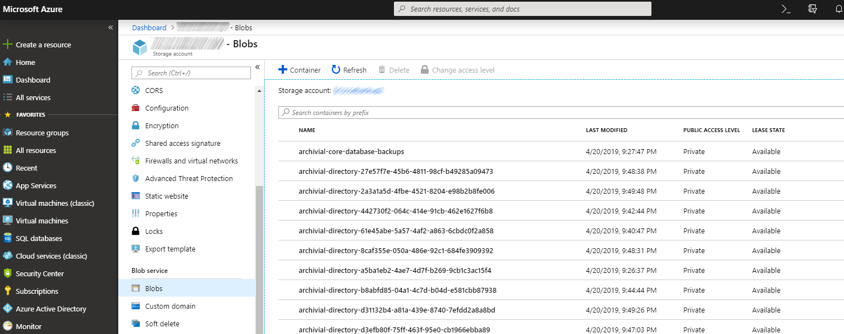Focus the Search containers by prefix field

[x=561, y=112]
